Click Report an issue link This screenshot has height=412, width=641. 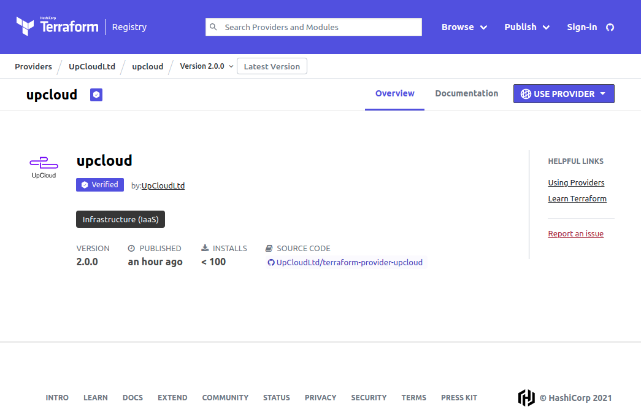(x=575, y=233)
